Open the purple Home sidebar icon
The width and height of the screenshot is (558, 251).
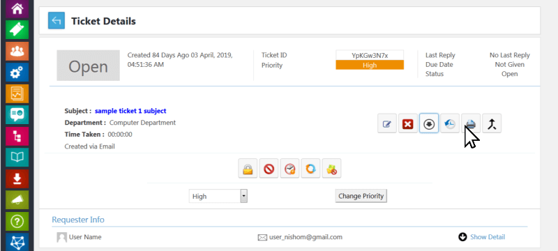point(17,8)
